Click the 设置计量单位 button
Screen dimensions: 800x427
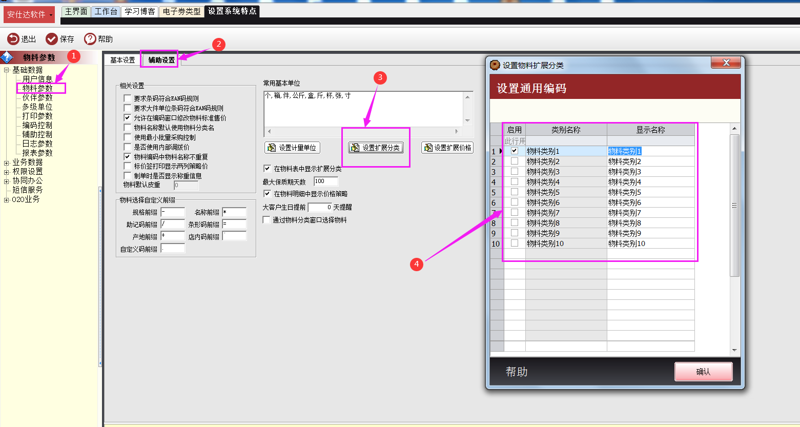tap(292, 148)
